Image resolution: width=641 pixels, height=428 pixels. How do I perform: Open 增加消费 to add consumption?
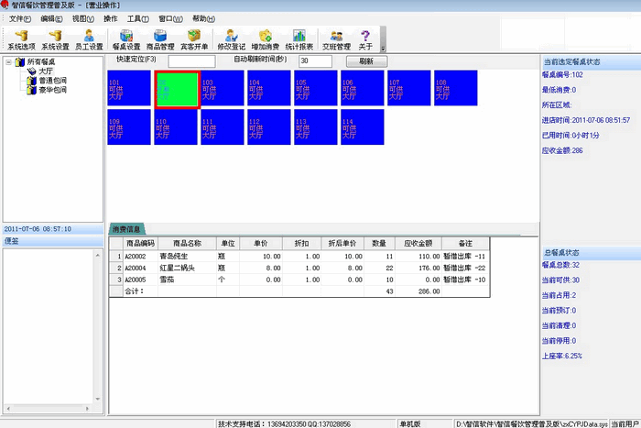click(265, 38)
